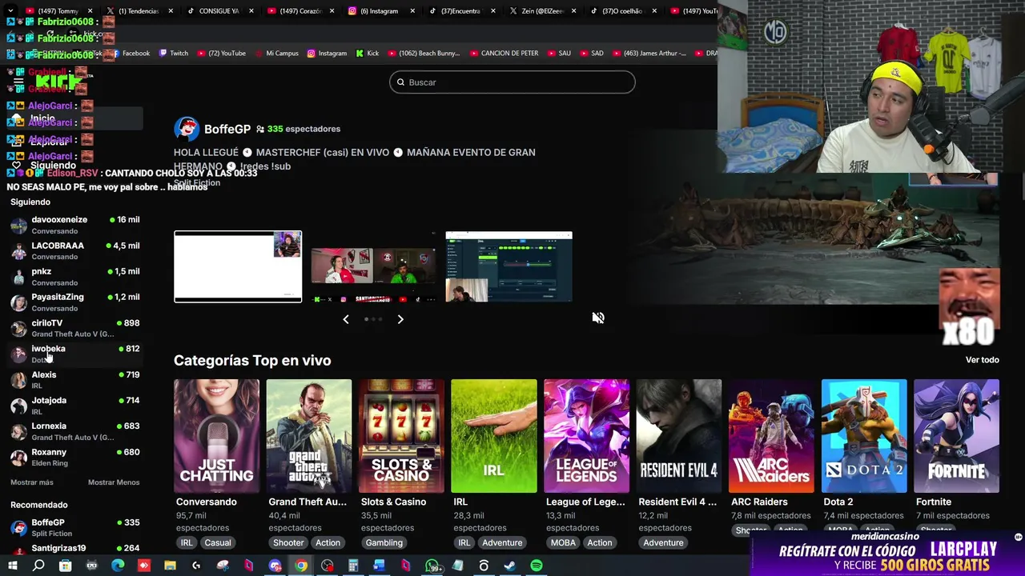Open Microsoft Word from the taskbar
1025x576 pixels.
click(x=380, y=566)
